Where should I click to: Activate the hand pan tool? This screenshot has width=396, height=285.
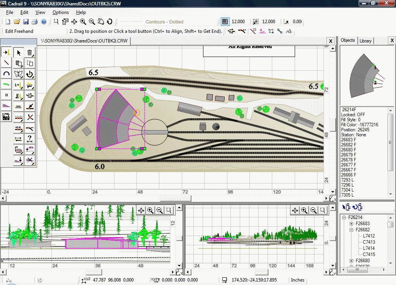[x=101, y=22]
